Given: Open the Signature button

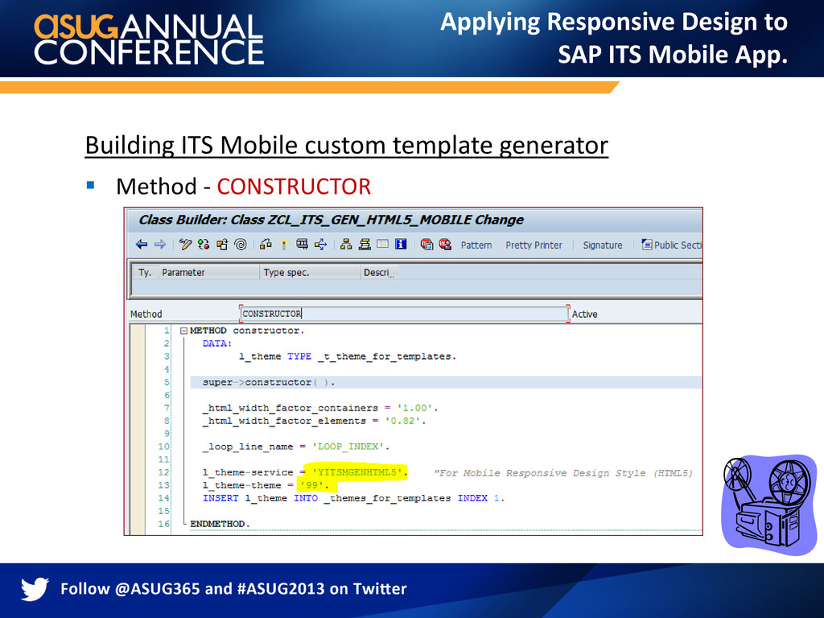Looking at the screenshot, I should pos(602,245).
